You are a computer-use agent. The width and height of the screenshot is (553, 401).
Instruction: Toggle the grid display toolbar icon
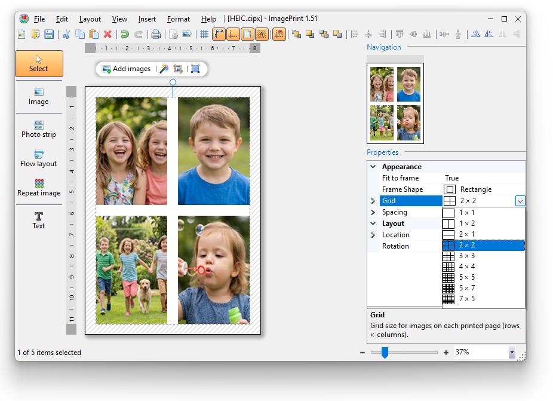204,34
